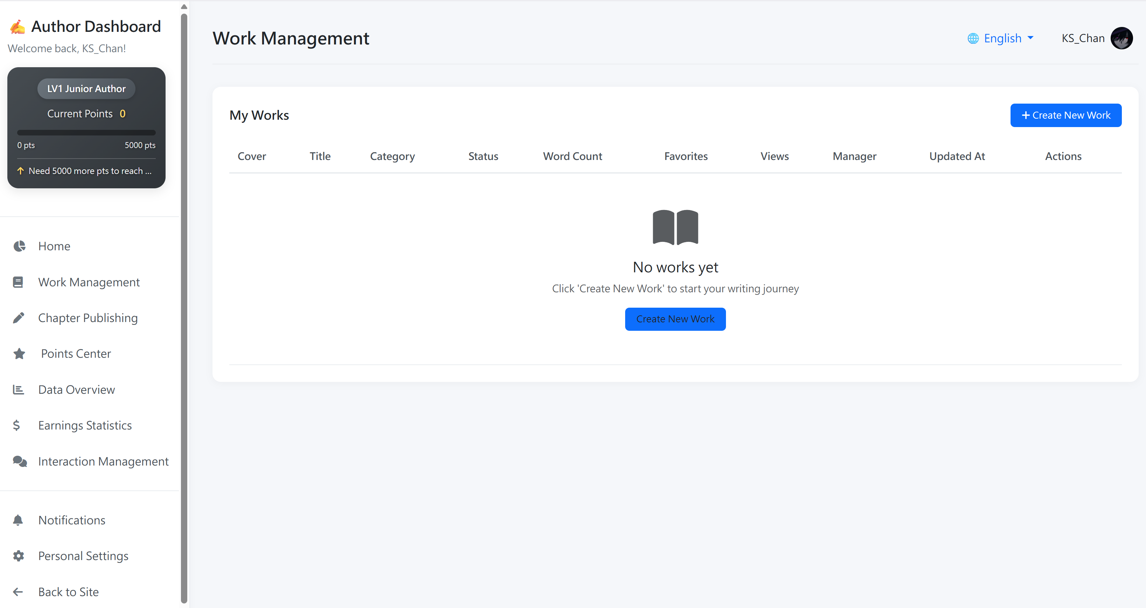Click the Points Center star icon
Viewport: 1146px width, 608px height.
coord(19,354)
